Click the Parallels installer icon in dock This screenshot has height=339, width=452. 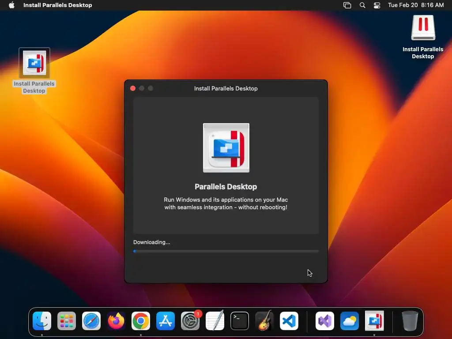(374, 321)
